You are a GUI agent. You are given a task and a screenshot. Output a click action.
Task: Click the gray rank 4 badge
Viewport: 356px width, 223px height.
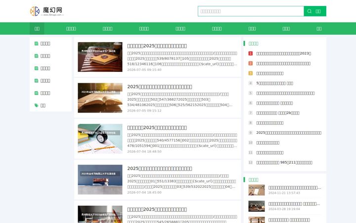(250, 83)
